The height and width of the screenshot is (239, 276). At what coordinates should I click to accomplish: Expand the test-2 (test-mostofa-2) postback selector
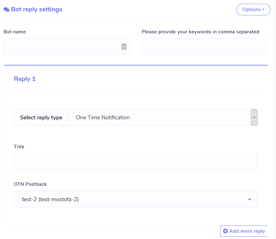pyautogui.click(x=136, y=199)
